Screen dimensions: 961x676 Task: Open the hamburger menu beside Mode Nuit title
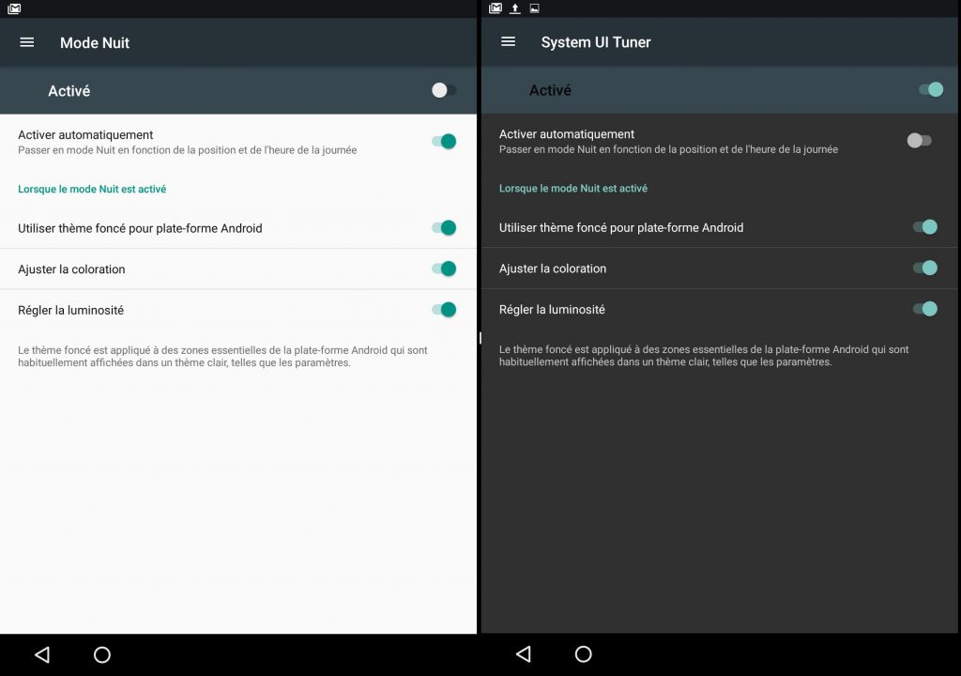tap(27, 42)
